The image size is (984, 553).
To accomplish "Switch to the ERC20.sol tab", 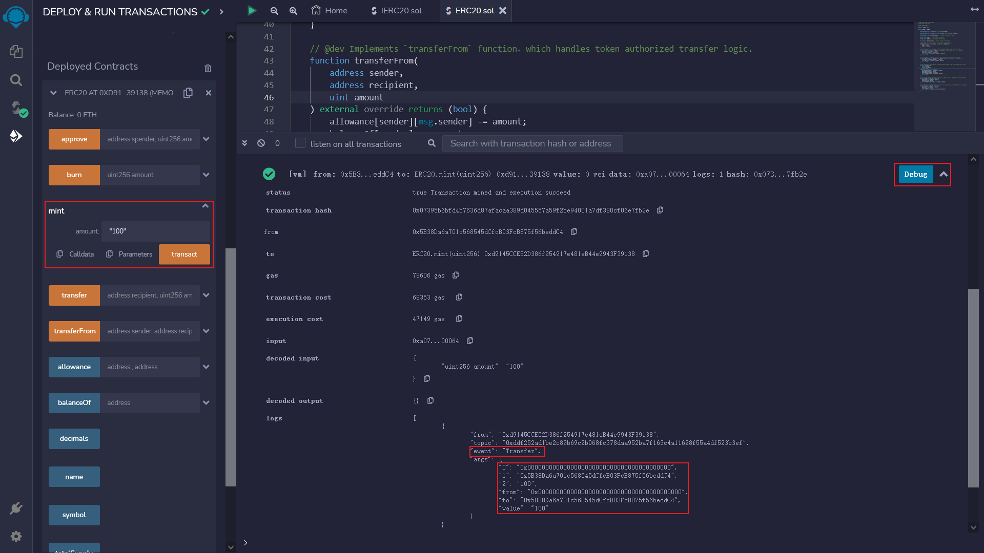I will click(473, 11).
